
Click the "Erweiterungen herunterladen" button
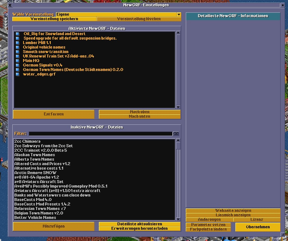coord(140,228)
